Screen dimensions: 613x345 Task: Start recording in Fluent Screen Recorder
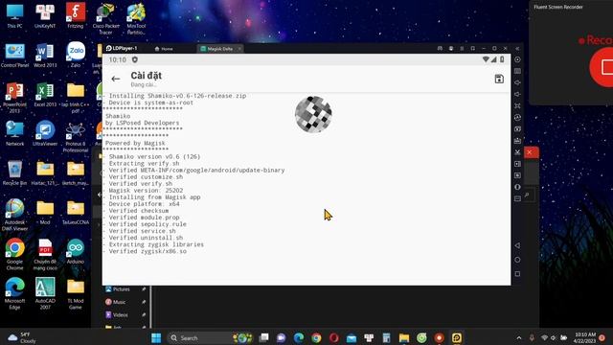(602, 67)
